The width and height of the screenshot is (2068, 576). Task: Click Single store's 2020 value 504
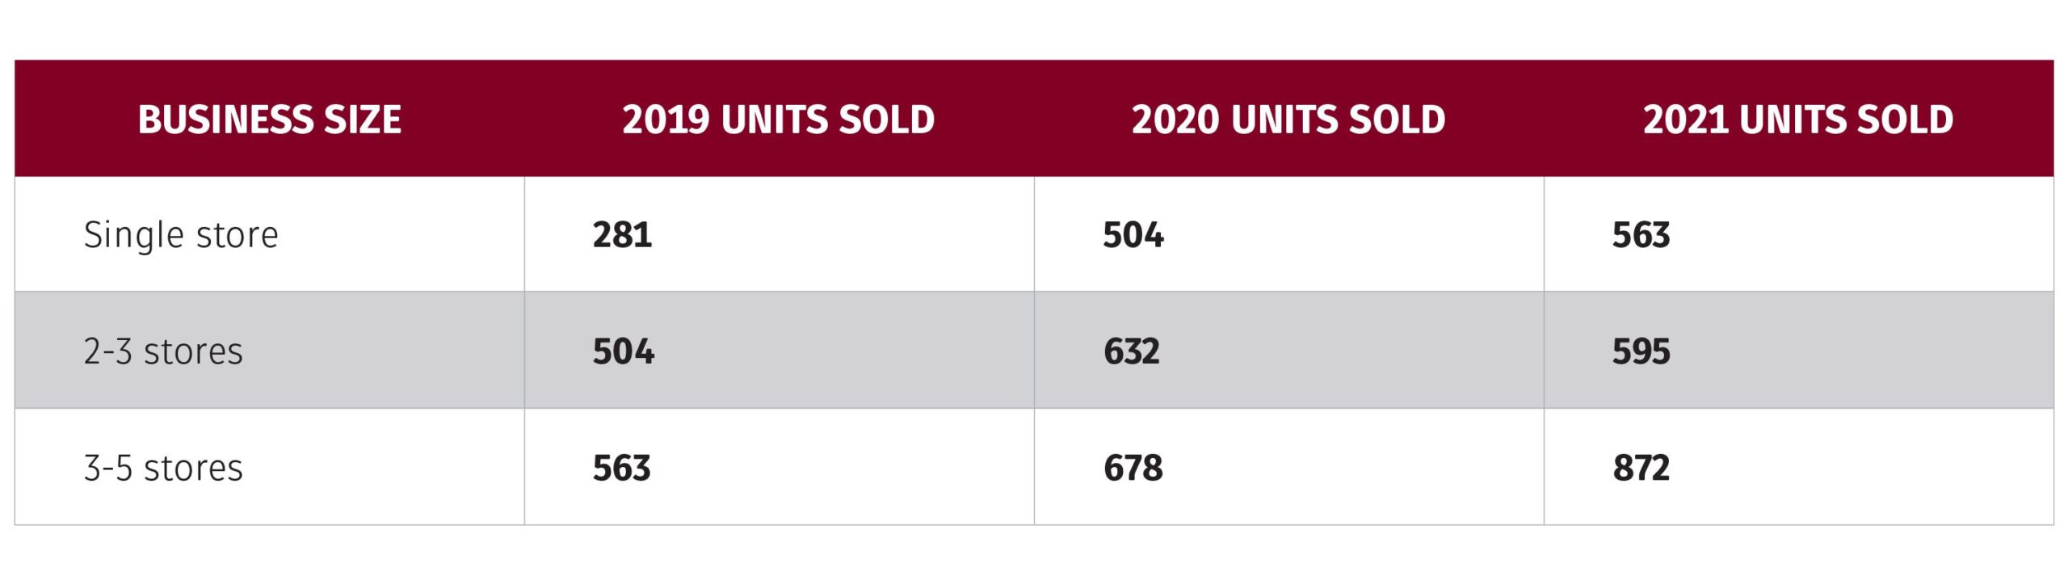(1133, 235)
